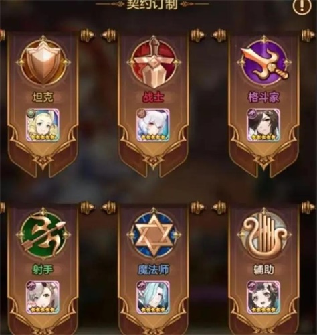Click the green 射手 class label
Screen dimensions: 317x335
tap(43, 270)
